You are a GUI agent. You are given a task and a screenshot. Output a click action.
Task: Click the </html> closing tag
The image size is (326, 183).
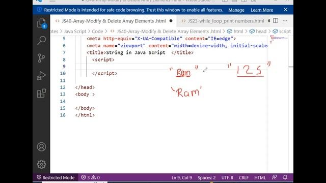point(85,115)
